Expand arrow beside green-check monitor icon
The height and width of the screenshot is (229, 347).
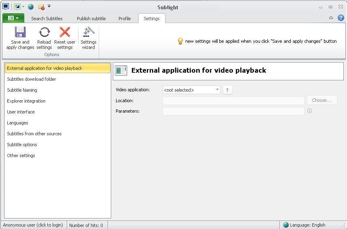click(x=23, y=7)
